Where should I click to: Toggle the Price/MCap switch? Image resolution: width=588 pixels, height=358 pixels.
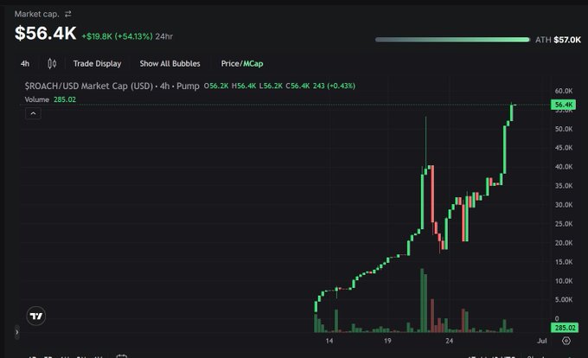point(242,64)
